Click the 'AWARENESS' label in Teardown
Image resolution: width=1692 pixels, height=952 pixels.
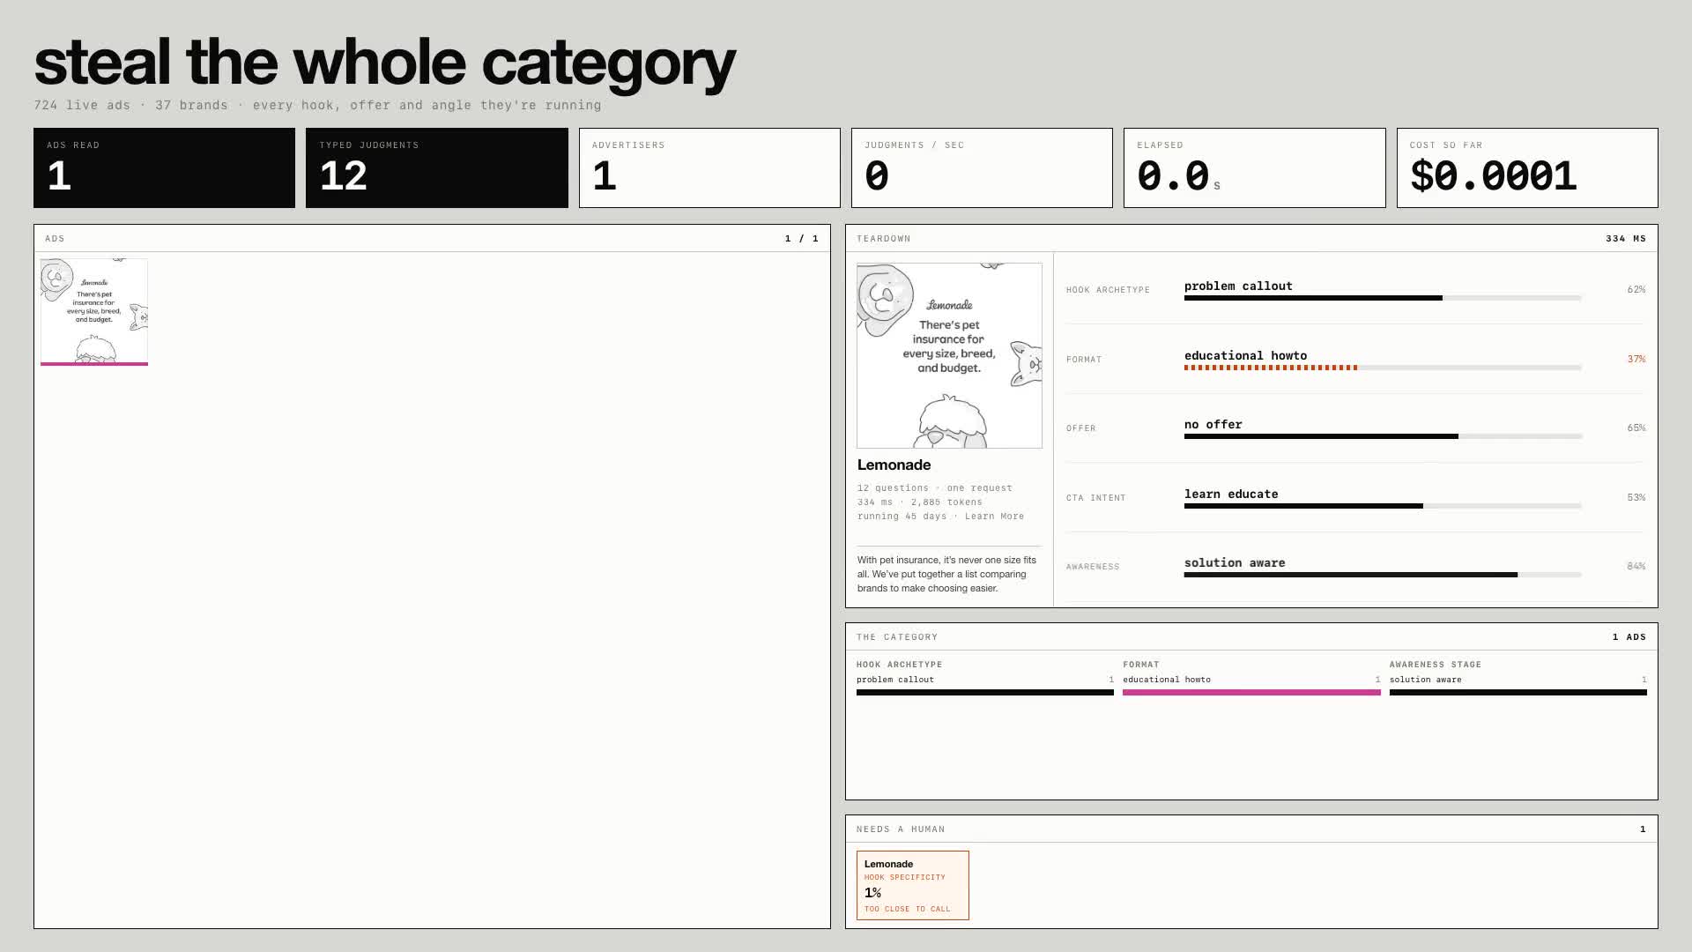click(x=1093, y=567)
